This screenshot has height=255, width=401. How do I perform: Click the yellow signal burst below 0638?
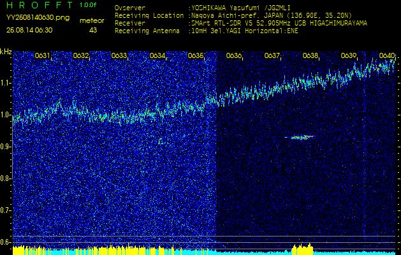pos(303,249)
